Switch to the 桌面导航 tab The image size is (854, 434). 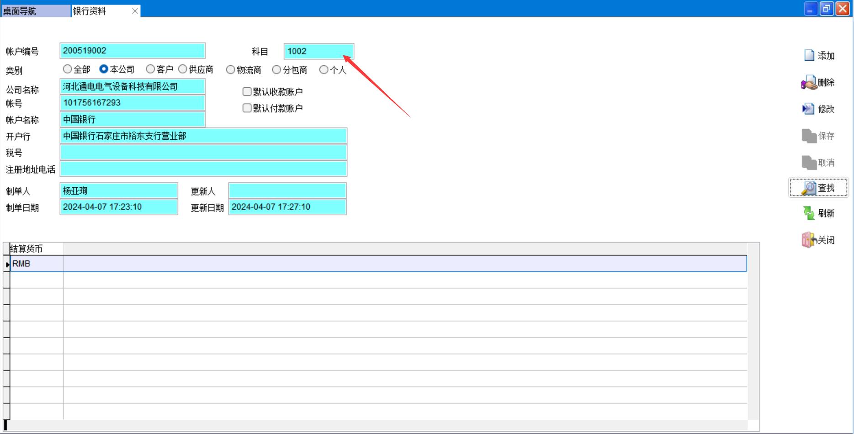(x=36, y=11)
